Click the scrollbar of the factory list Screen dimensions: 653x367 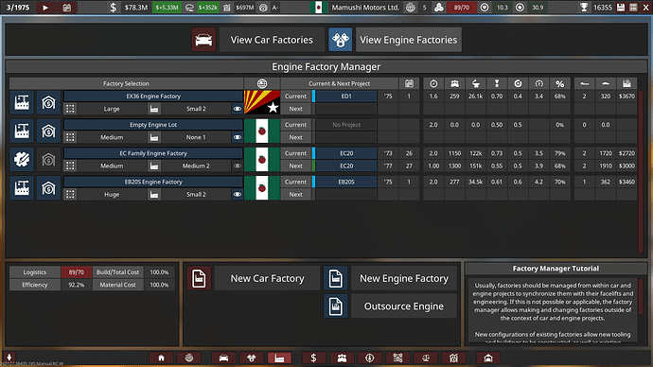pos(641,171)
